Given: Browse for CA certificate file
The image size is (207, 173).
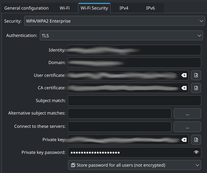Looking at the screenshot, I should click(x=196, y=88).
